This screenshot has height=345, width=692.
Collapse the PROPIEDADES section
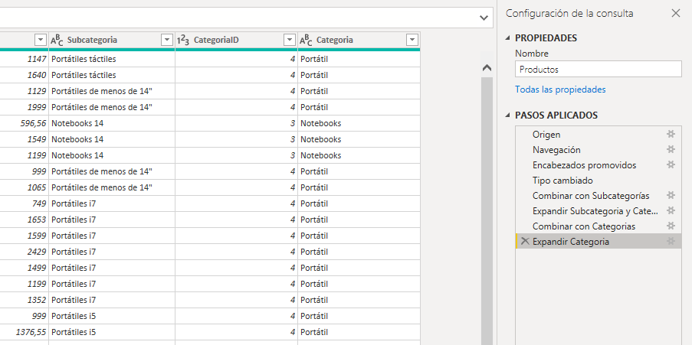(507, 38)
